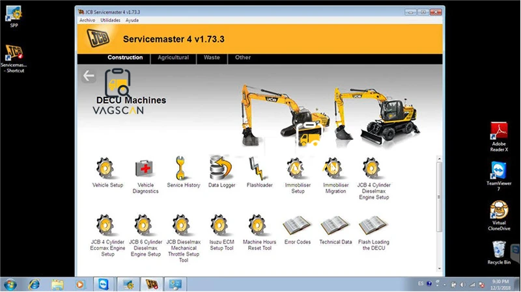This screenshot has width=521, height=292.
Task: Open JCB 4 Cylinder Dieselmax Engine Setup
Action: tap(373, 179)
